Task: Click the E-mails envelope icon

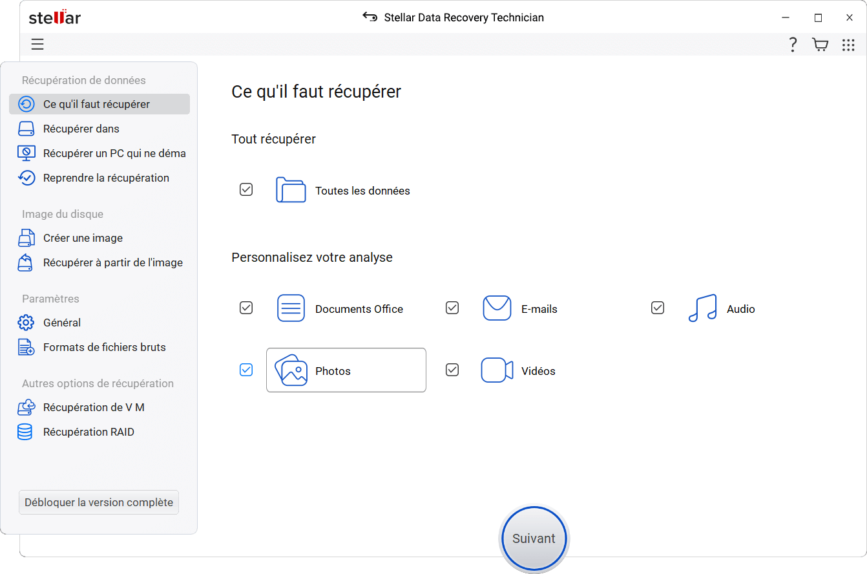Action: tap(497, 308)
